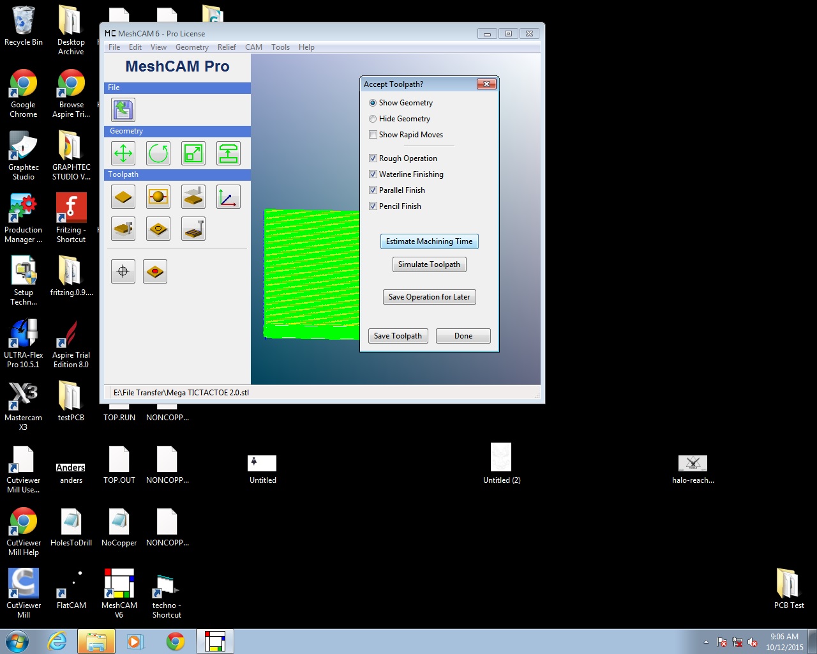Uncheck the Parallel Finish checkbox

(x=373, y=190)
